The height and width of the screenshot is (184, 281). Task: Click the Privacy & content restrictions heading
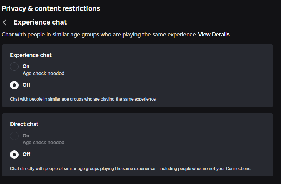pyautogui.click(x=51, y=9)
